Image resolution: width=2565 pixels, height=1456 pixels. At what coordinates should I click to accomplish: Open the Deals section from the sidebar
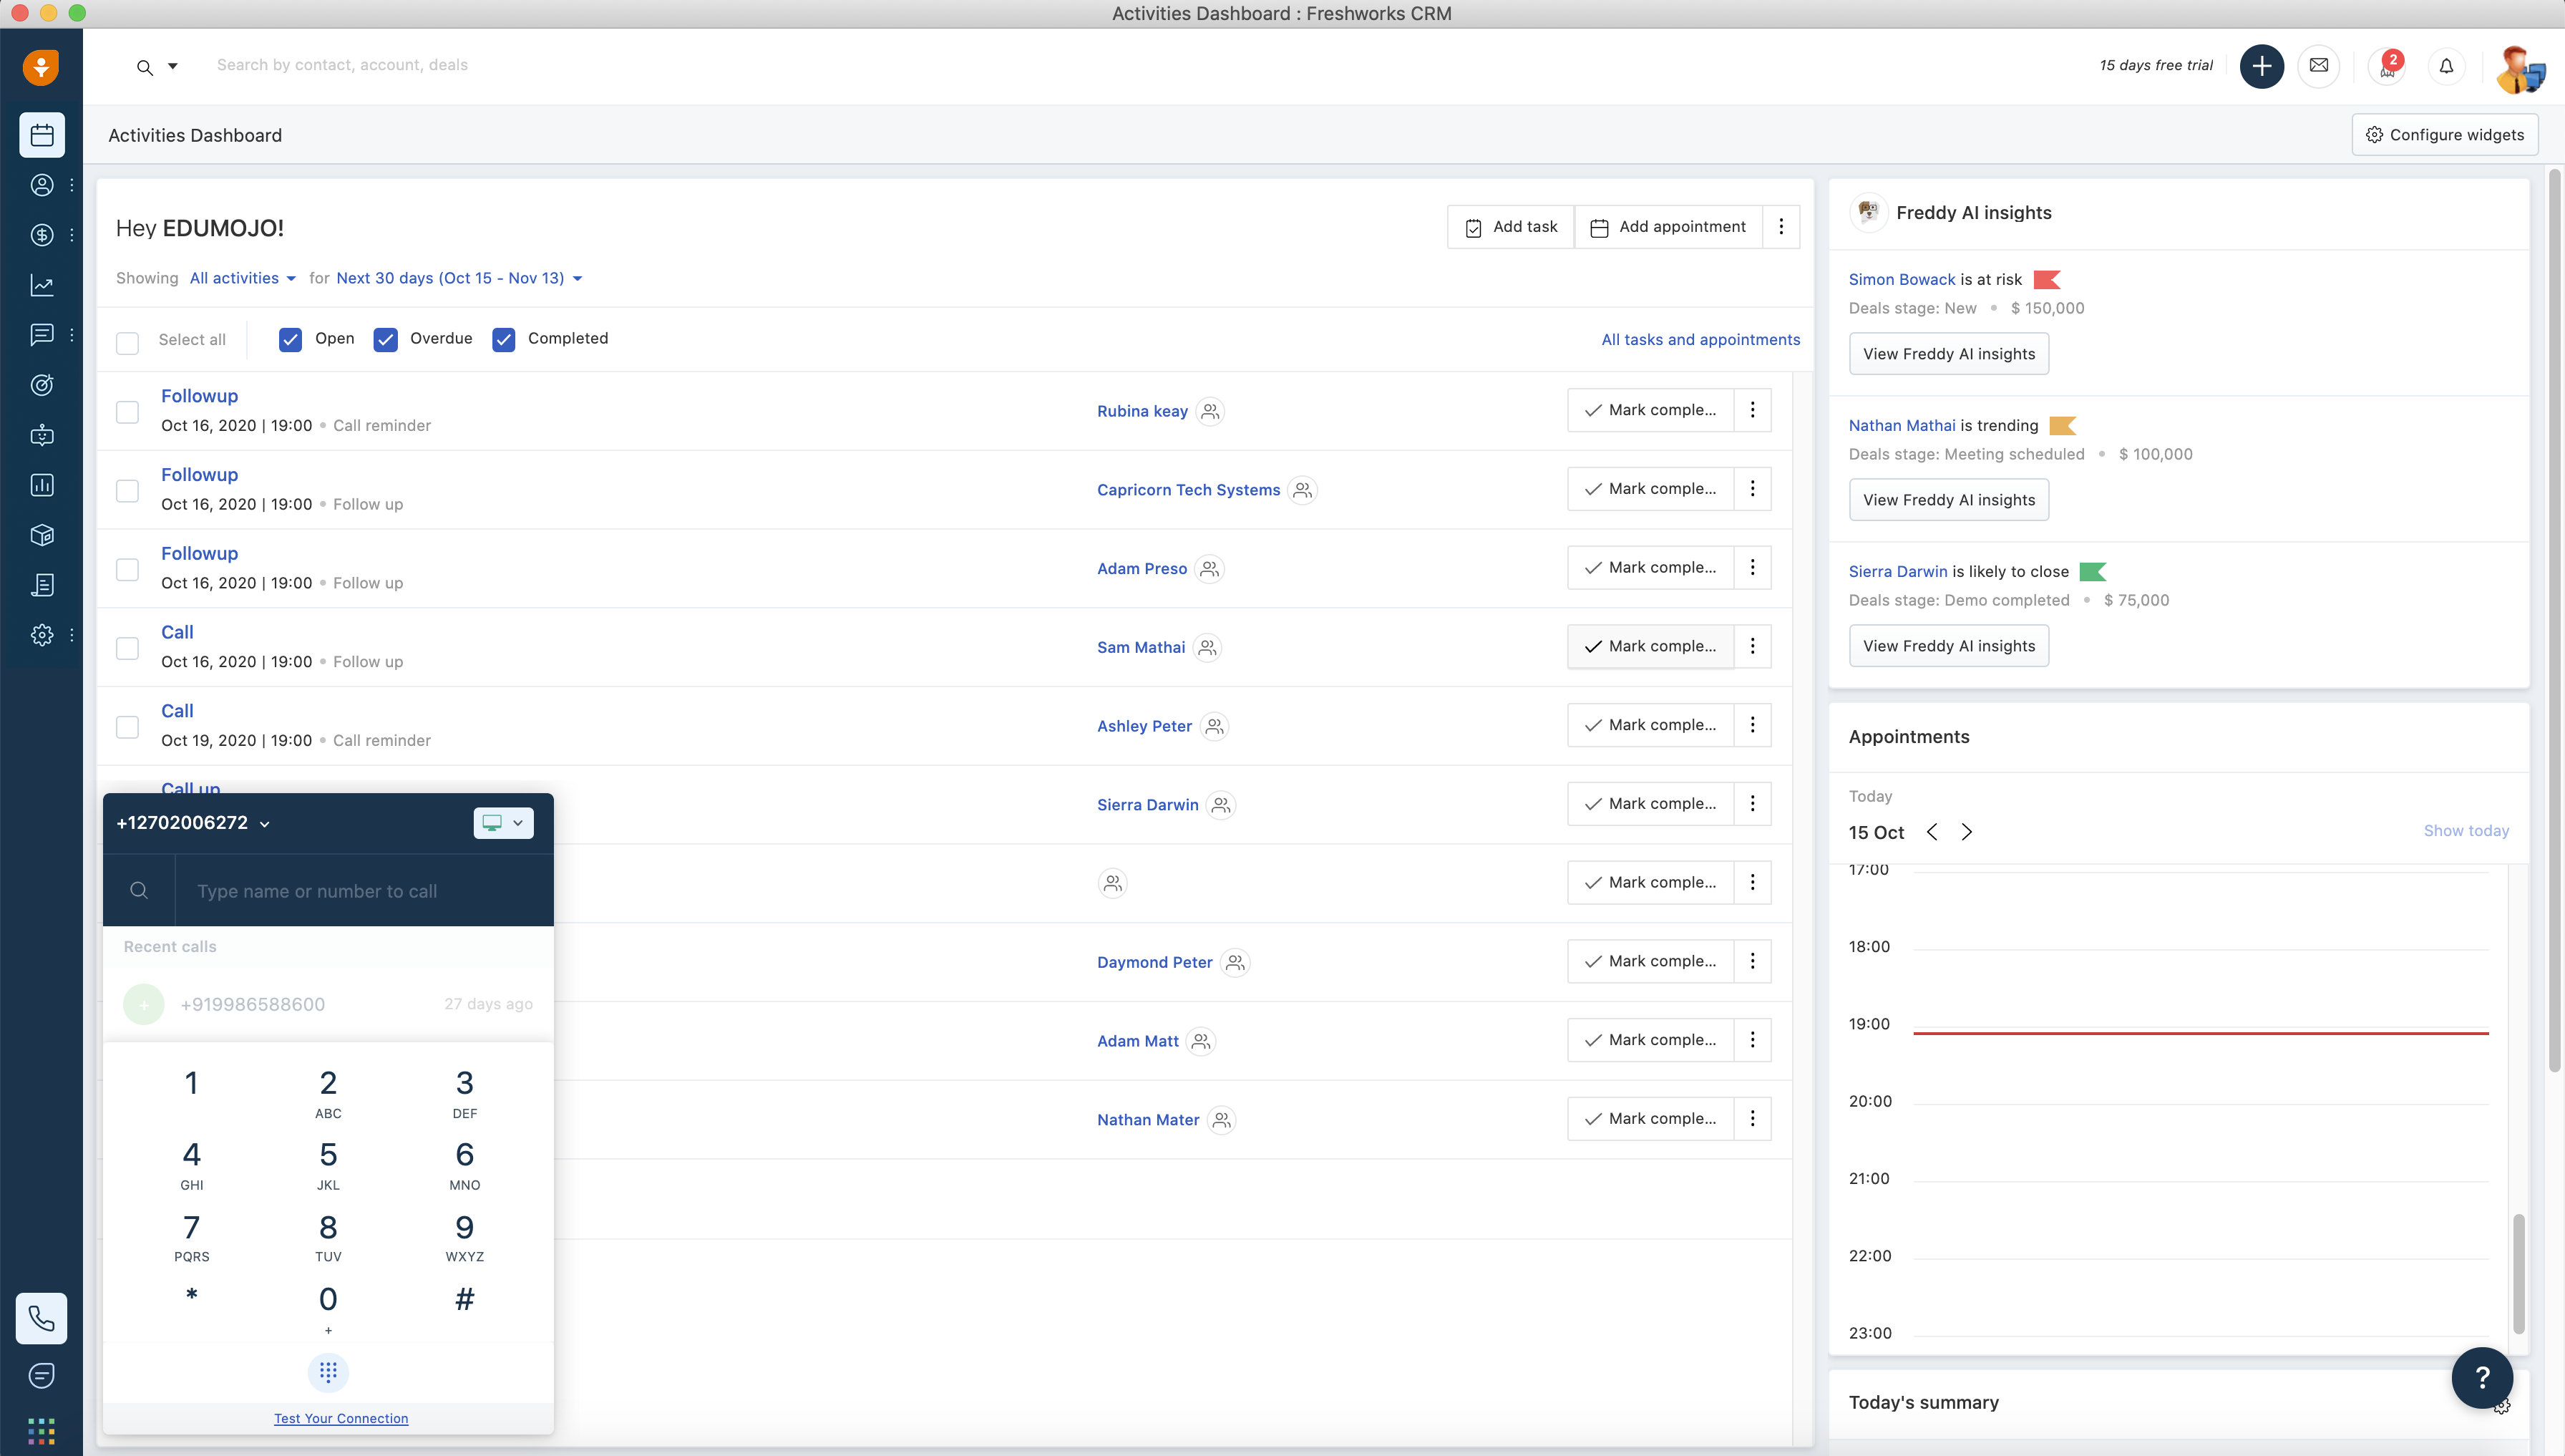[x=42, y=235]
